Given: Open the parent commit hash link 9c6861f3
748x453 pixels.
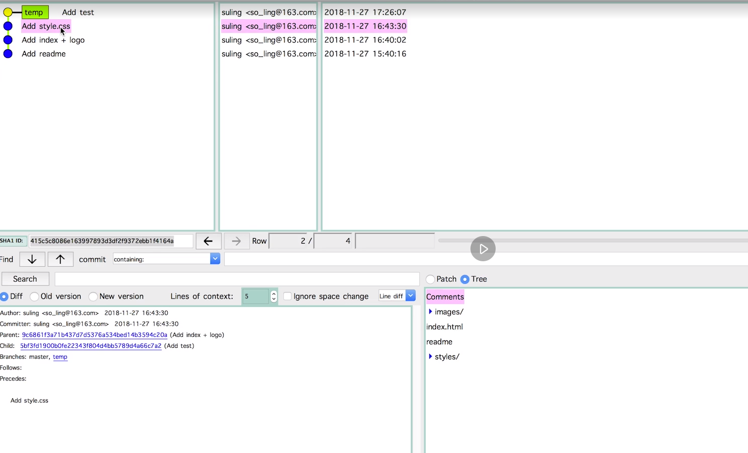Looking at the screenshot, I should click(x=95, y=335).
